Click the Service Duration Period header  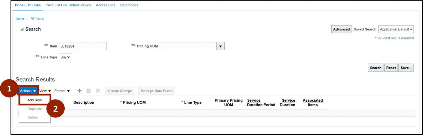point(261,102)
